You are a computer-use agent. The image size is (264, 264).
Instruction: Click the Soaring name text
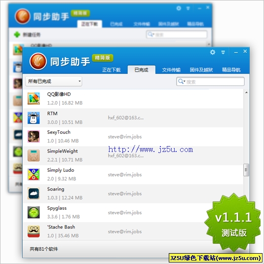(56, 189)
